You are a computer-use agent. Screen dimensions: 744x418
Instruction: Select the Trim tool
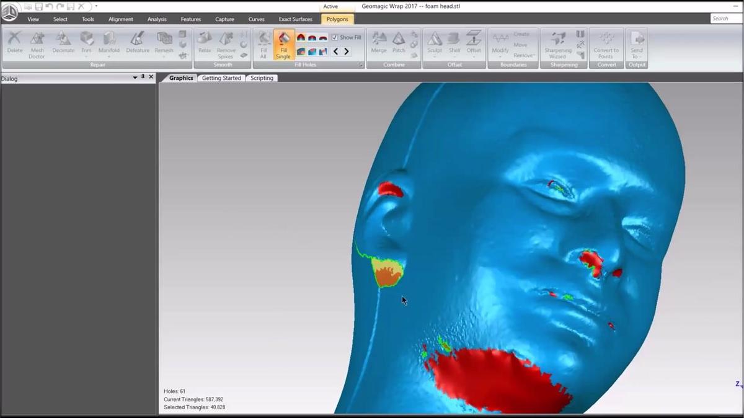coord(86,43)
